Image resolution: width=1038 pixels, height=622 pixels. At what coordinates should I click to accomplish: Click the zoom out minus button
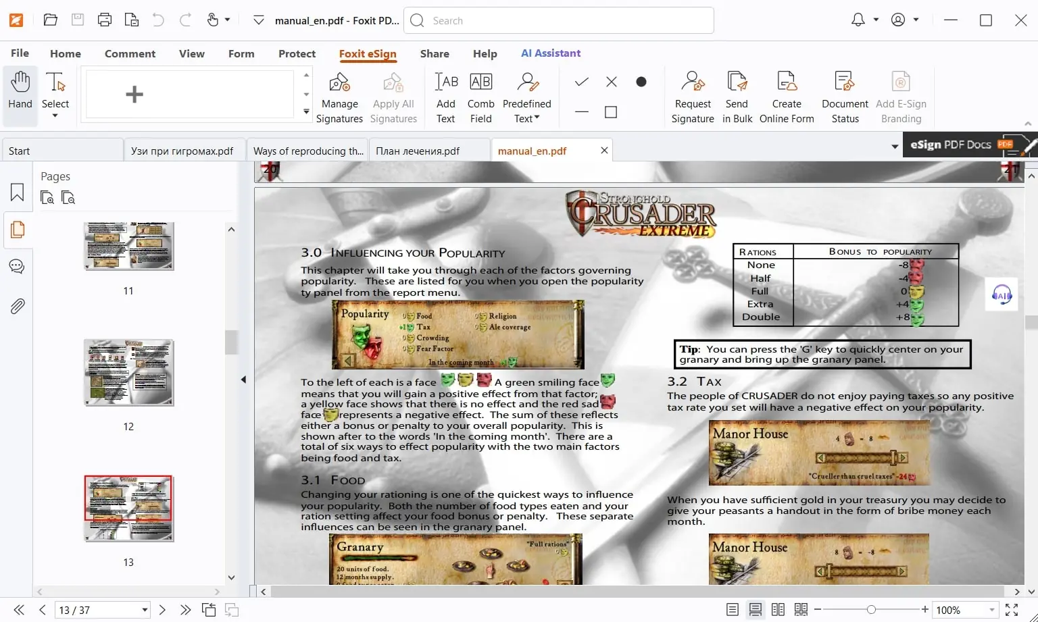click(818, 610)
